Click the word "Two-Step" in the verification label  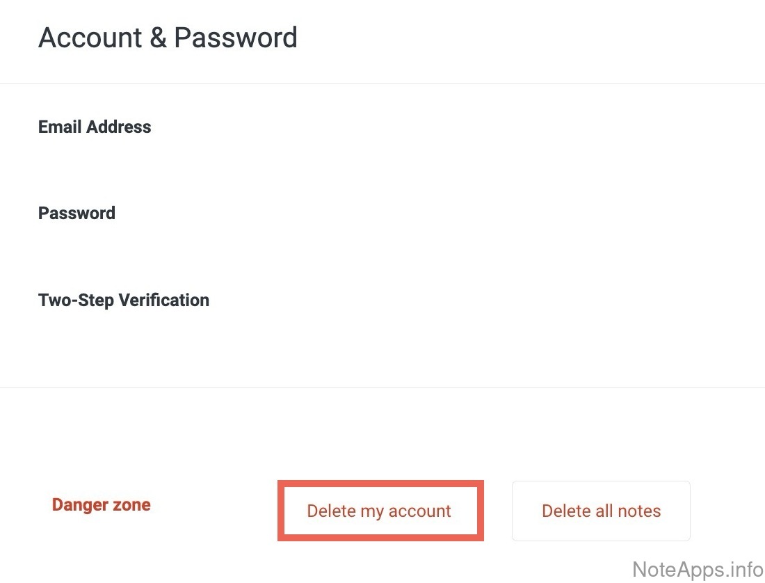point(76,301)
